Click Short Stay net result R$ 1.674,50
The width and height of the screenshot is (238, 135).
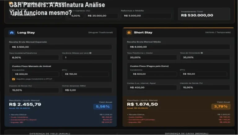point(142,104)
